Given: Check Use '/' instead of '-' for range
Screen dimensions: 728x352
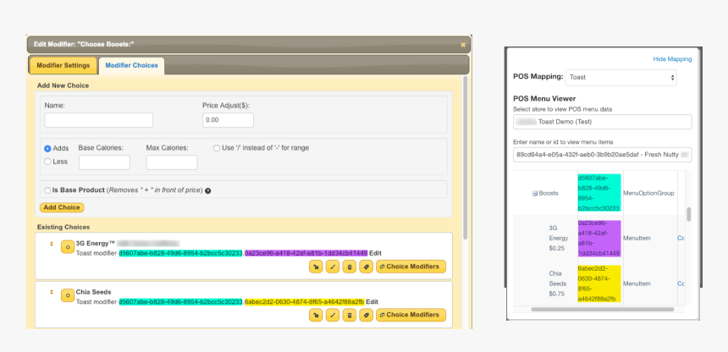Looking at the screenshot, I should 217,148.
